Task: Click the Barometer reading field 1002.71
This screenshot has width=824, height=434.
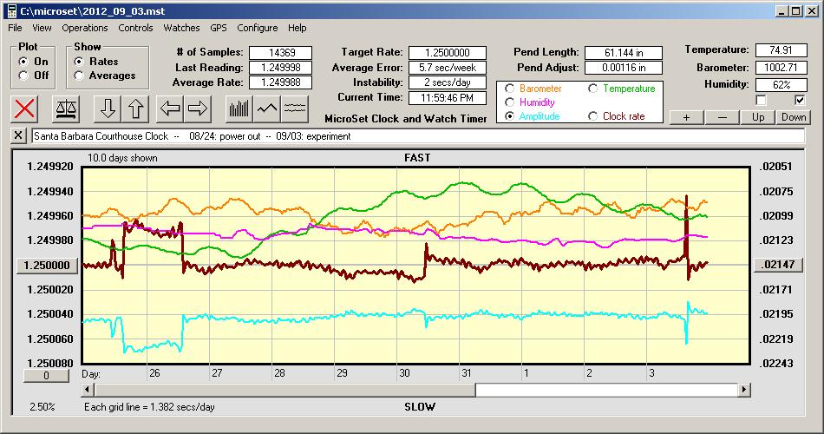Action: click(781, 68)
